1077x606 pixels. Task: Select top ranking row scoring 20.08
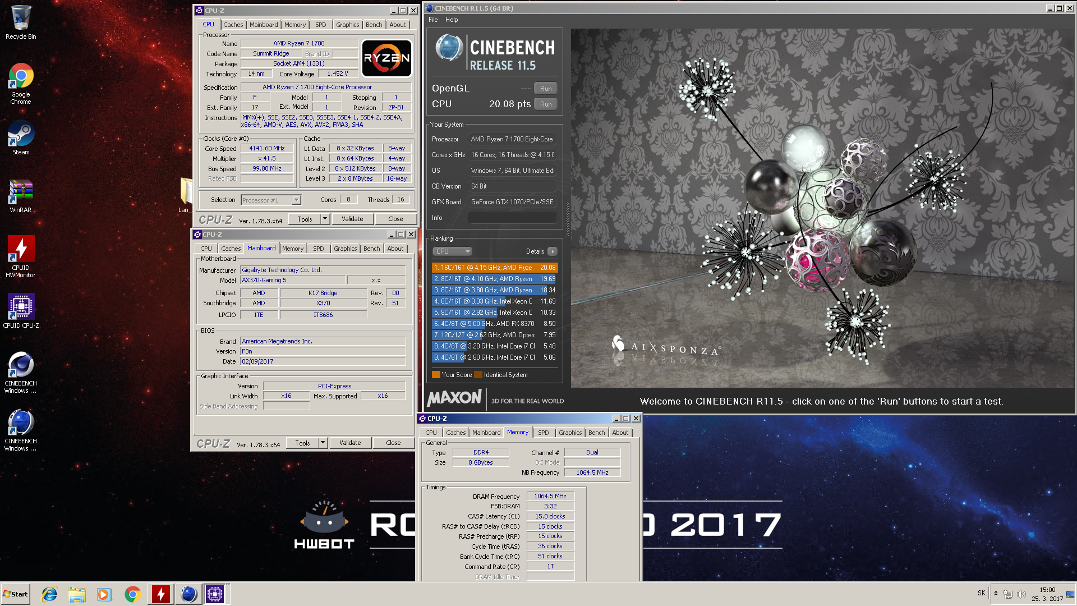click(x=495, y=268)
